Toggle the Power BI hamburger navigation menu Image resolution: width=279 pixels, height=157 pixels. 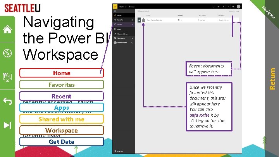(x=115, y=11)
